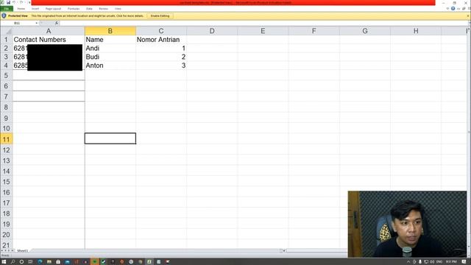Click the selected cell B11
471x265 pixels.
tap(110, 138)
